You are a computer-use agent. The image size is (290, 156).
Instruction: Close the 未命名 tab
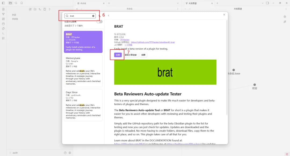104,3
